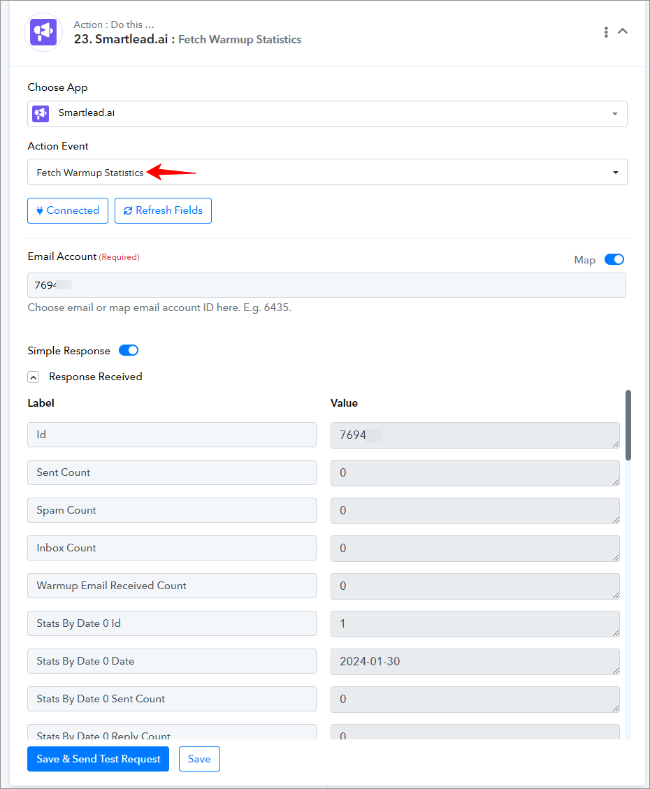This screenshot has width=650, height=789.
Task: Click the Inbox Count label field
Action: click(172, 548)
